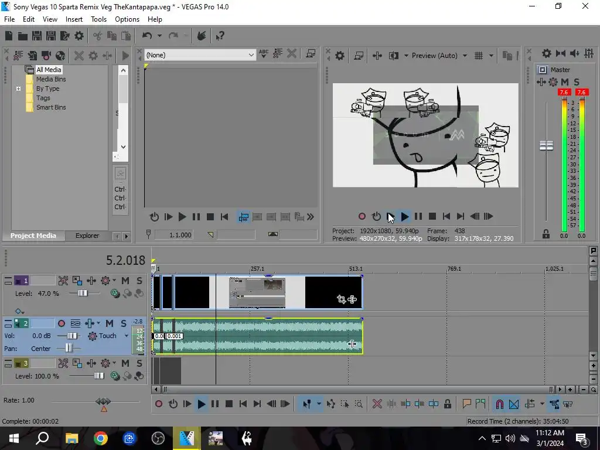
Task: Click Loop Playback in timeline transport
Action: 173,404
